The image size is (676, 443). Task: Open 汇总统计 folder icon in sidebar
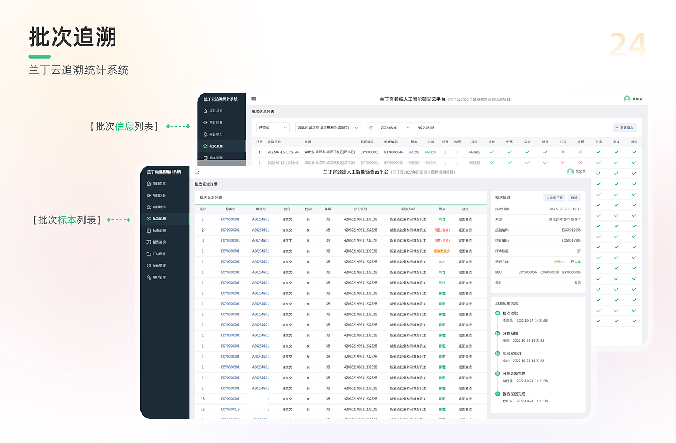[148, 254]
